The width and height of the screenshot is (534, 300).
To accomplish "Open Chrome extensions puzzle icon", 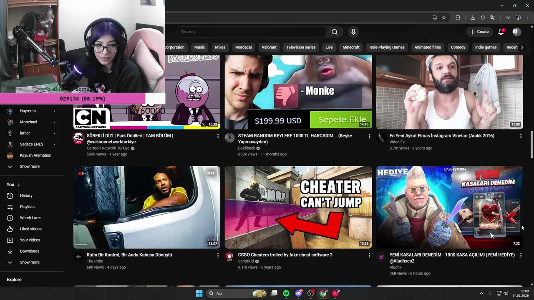I will (458, 17).
